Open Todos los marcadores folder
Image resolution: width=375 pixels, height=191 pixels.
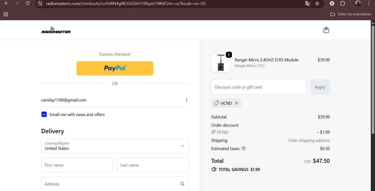pyautogui.click(x=350, y=14)
